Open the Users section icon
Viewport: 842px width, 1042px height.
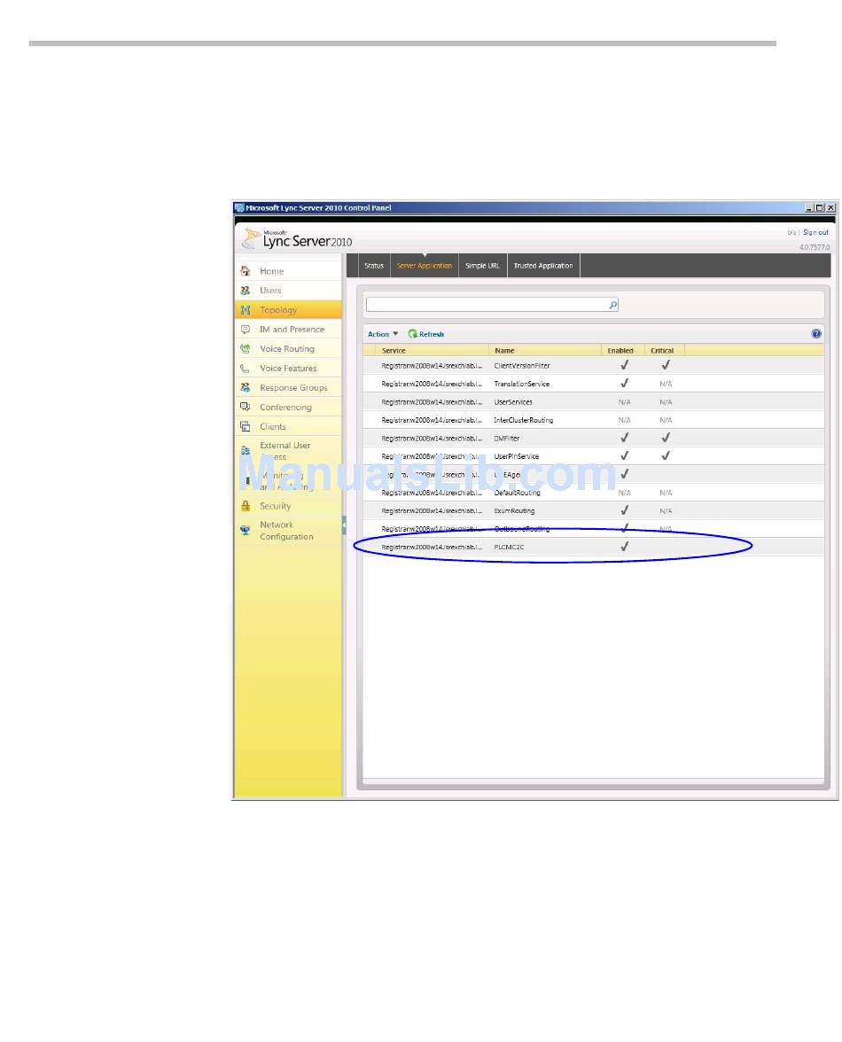pos(246,291)
